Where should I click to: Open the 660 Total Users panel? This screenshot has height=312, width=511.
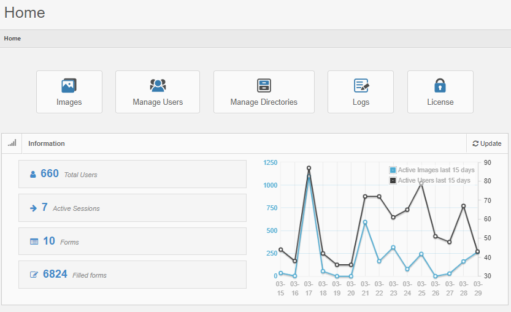[132, 174]
